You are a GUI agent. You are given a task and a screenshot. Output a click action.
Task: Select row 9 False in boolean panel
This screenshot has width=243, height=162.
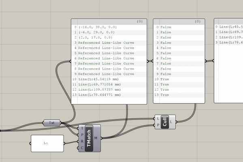(x=179, y=74)
